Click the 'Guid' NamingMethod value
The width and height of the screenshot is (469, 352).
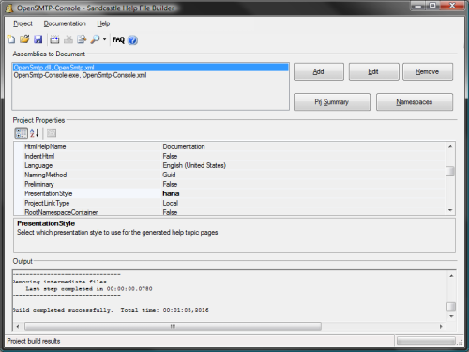coord(169,175)
